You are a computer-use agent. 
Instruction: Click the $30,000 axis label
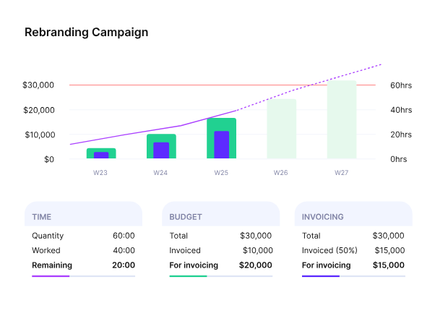coord(38,85)
